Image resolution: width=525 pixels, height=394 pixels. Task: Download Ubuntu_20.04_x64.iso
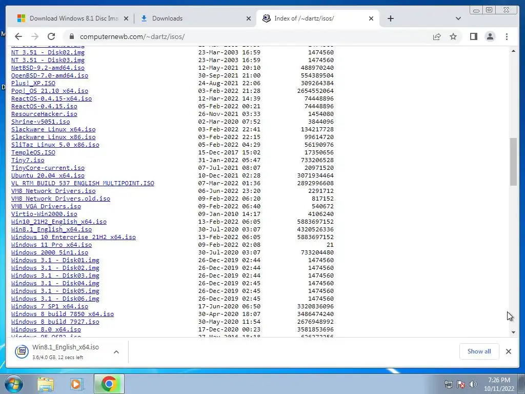(x=48, y=175)
